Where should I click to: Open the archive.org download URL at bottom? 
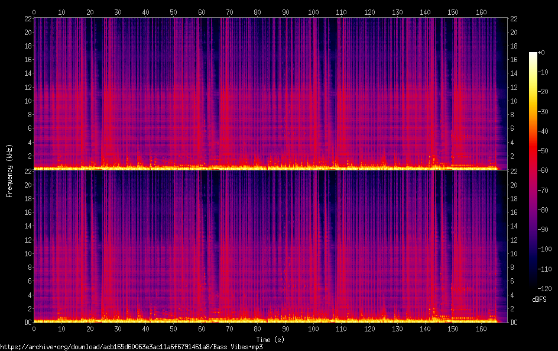131,346
